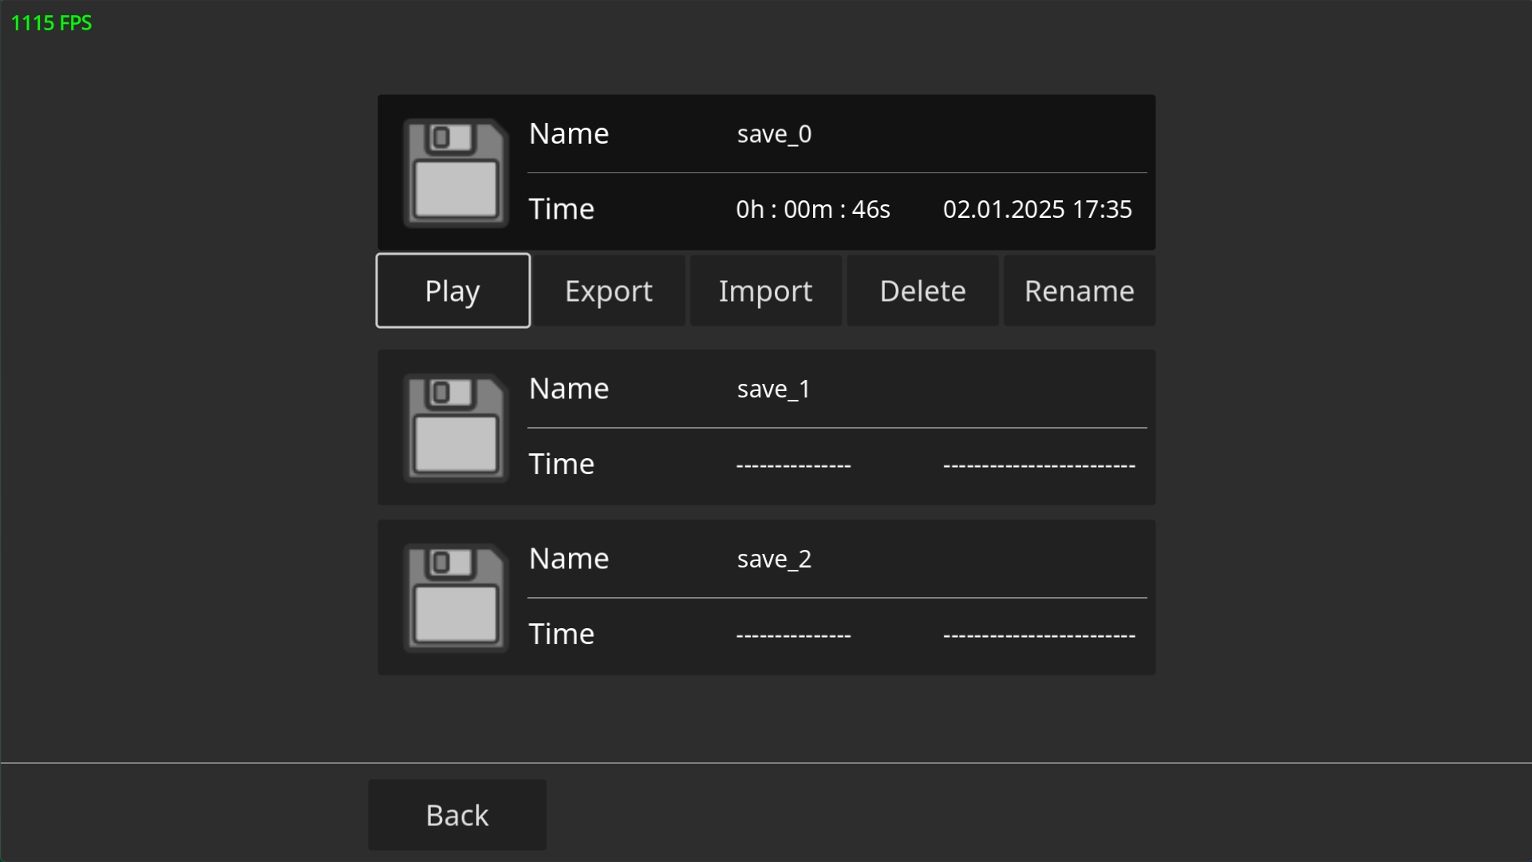Click the save_2 floppy disk icon
Image resolution: width=1532 pixels, height=862 pixels.
[x=456, y=598]
